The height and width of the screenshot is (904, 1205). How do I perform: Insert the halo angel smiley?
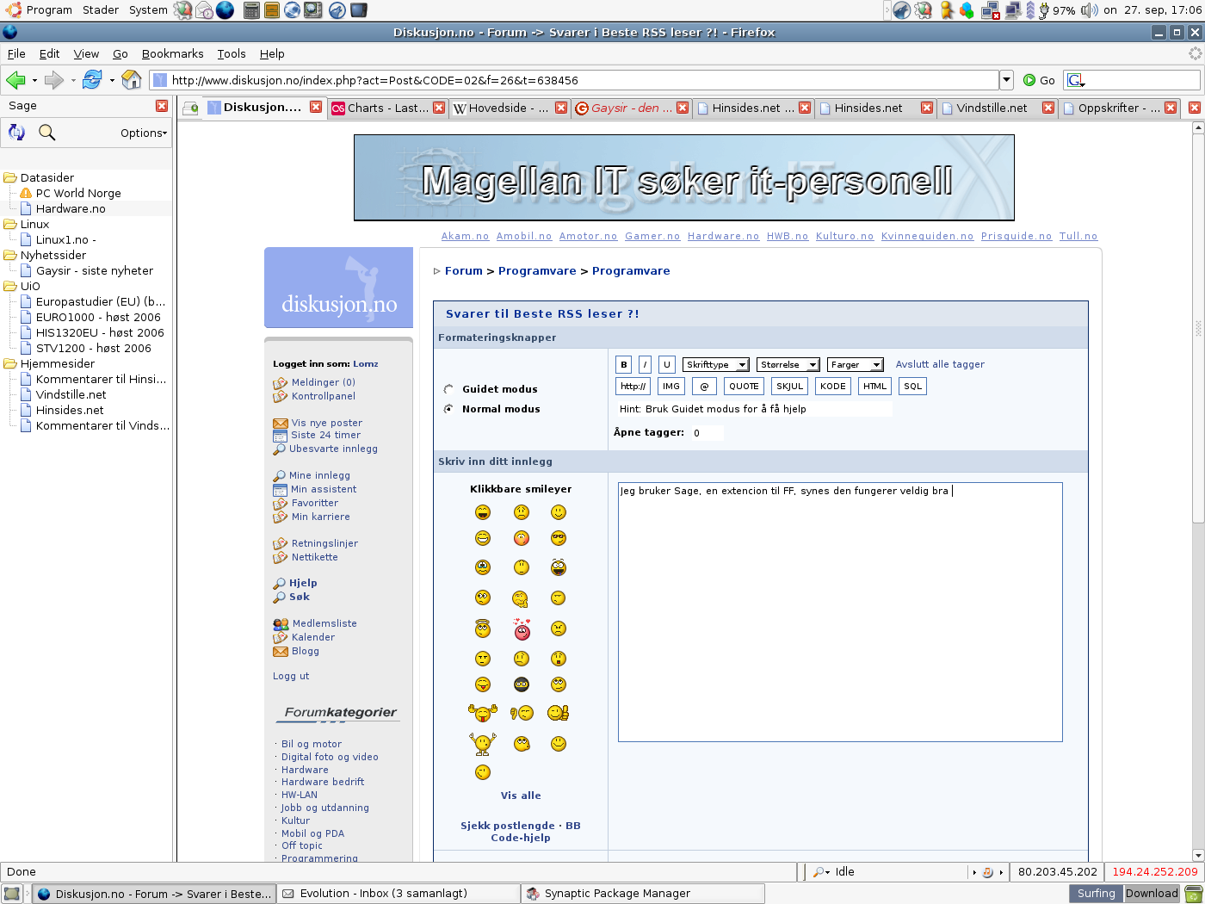pos(483,628)
